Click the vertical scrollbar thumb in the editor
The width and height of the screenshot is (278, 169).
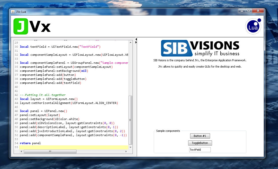[130, 120]
